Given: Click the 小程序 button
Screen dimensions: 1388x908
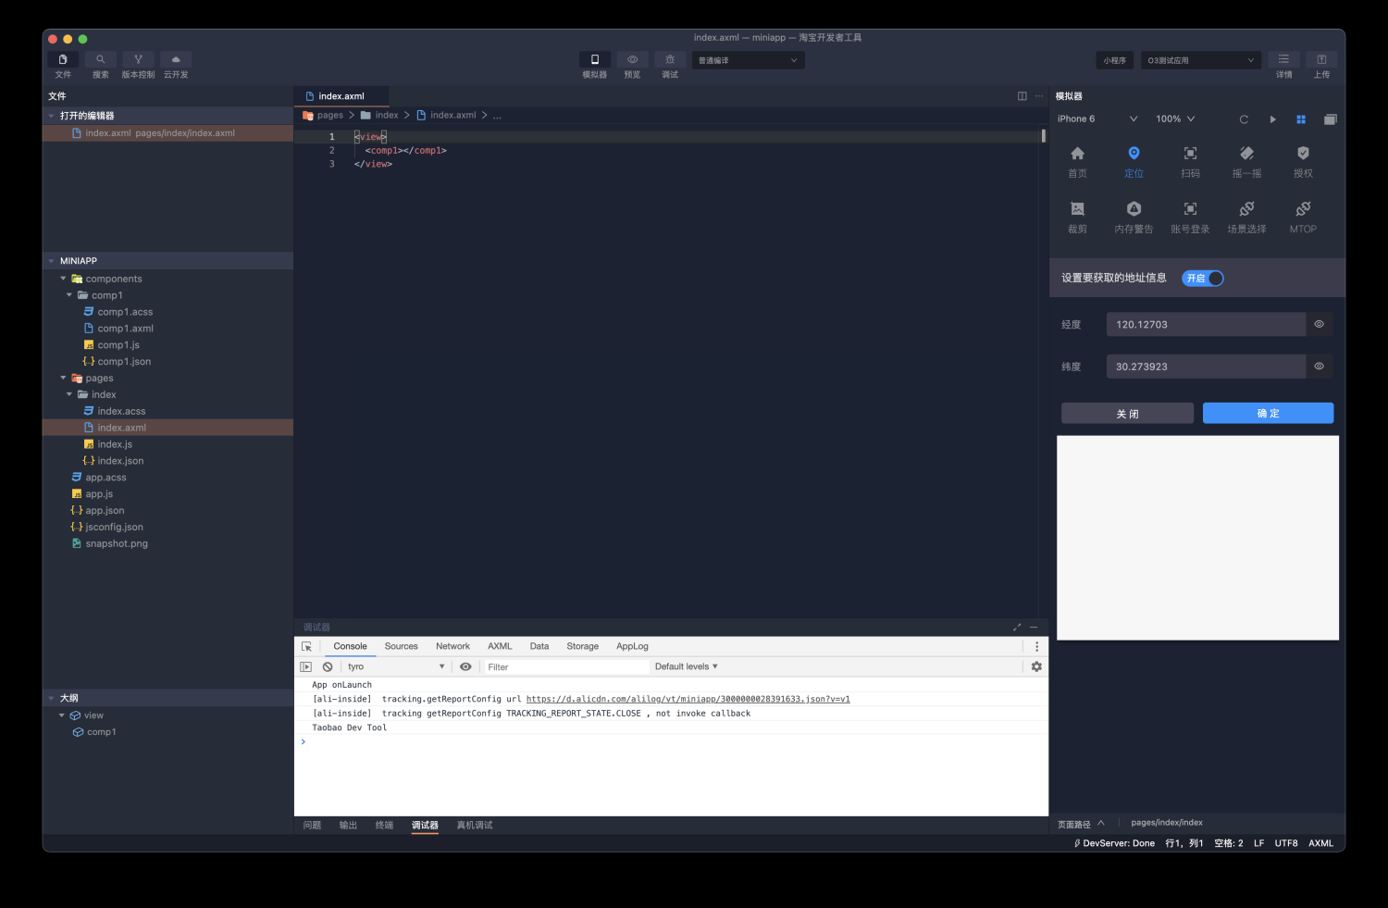Looking at the screenshot, I should (1114, 60).
